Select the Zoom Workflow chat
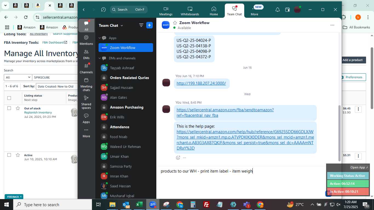 (x=126, y=48)
